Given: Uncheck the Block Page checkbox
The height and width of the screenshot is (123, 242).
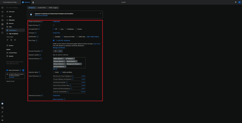Looking at the screenshot, I should click(x=54, y=40).
